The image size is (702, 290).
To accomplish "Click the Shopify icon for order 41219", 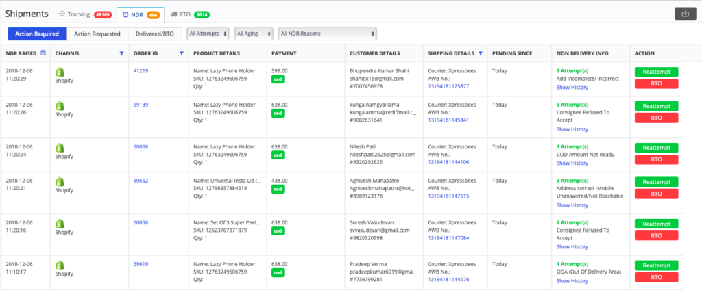I will 60,72.
